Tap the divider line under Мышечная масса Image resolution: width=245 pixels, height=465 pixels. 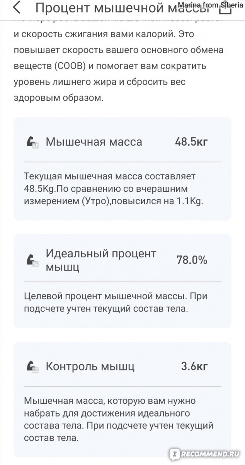pos(122,162)
